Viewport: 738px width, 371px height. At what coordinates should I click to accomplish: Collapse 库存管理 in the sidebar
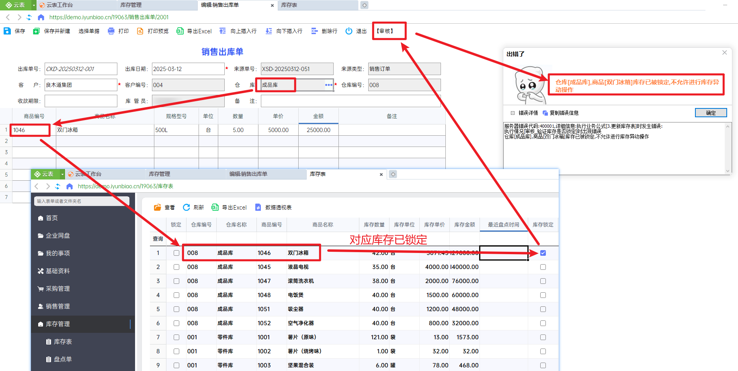click(x=83, y=324)
